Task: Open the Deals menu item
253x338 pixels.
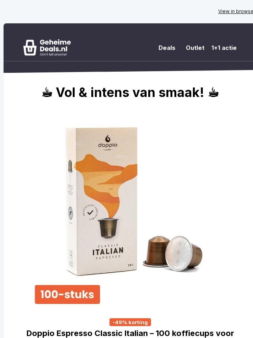Action: point(167,48)
